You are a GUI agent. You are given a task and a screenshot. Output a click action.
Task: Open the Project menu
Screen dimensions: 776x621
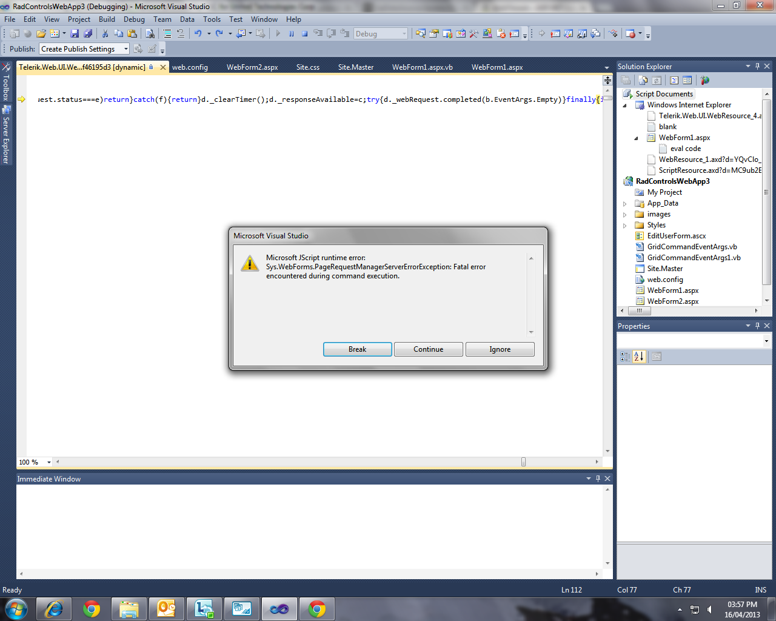(79, 19)
